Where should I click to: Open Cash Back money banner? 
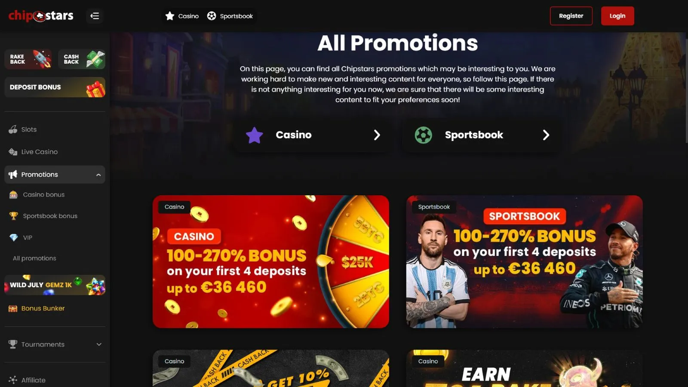click(82, 59)
